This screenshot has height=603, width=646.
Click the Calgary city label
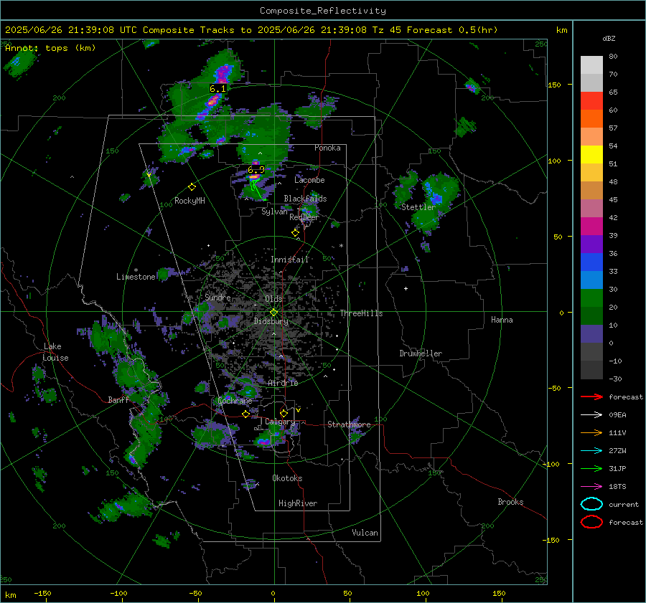click(x=280, y=422)
